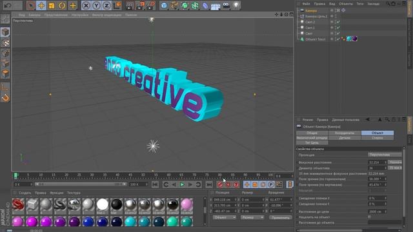Select the orange cube polygon mode icon
The width and height of the screenshot is (413, 232).
[x=5, y=73]
